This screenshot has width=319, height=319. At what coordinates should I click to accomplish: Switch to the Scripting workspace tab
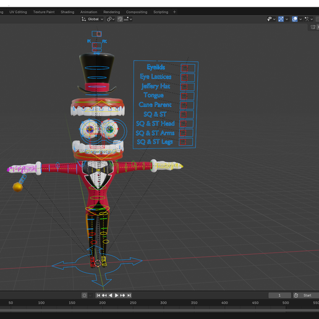(x=161, y=12)
